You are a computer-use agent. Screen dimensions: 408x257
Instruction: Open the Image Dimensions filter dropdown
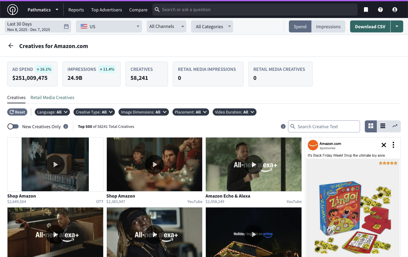(x=144, y=112)
